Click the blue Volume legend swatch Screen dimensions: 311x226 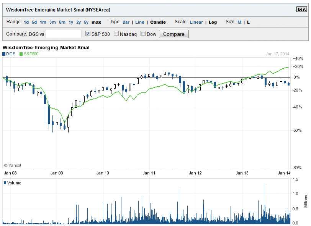[5, 183]
